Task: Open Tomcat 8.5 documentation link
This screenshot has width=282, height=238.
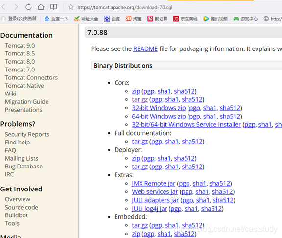Action: (x=20, y=53)
